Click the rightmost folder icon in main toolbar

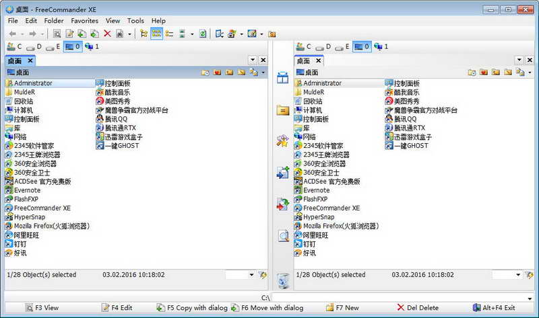[x=272, y=34]
